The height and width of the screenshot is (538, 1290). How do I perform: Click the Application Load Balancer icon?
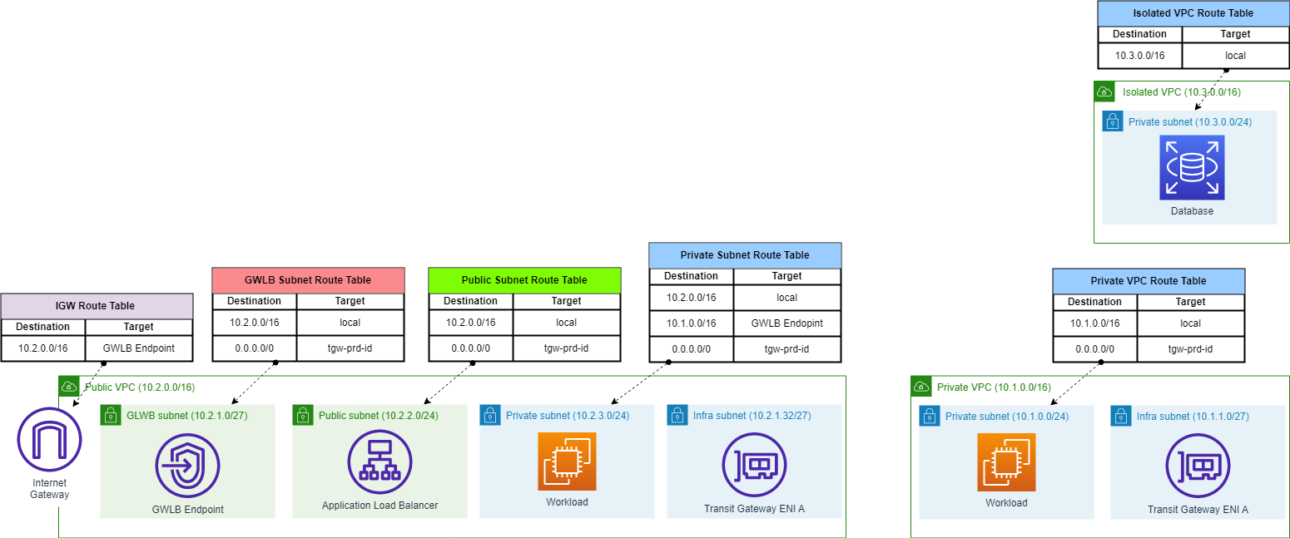pyautogui.click(x=380, y=464)
